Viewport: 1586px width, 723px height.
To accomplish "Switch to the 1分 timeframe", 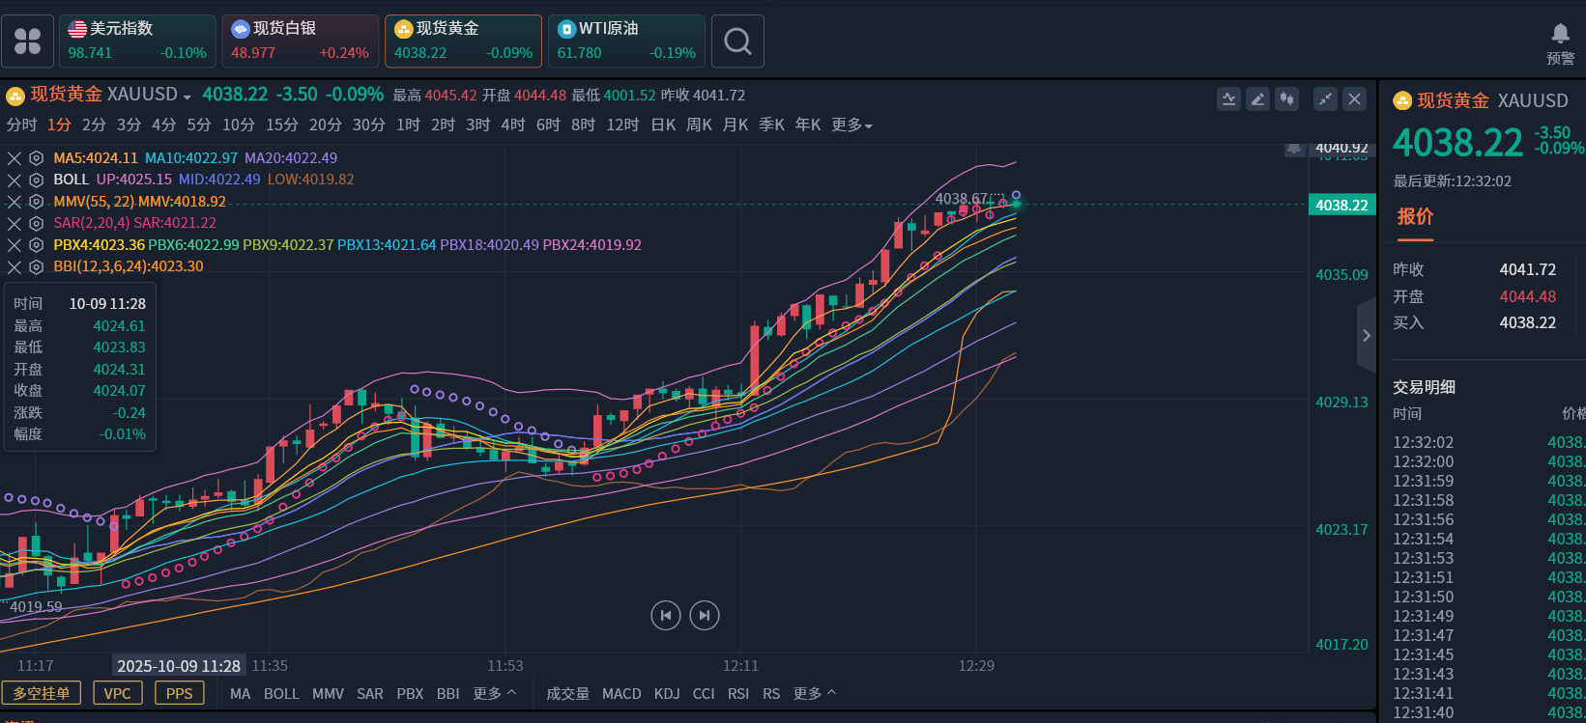I will coord(59,125).
